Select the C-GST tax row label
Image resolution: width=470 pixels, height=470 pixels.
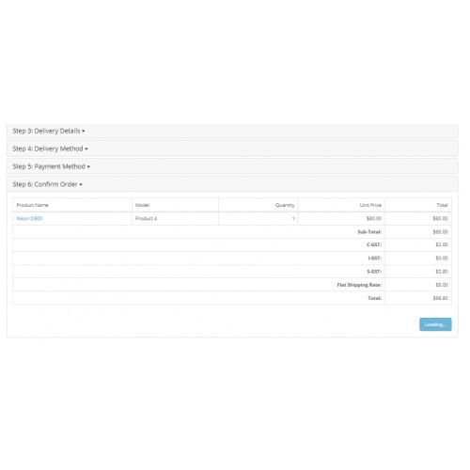(374, 244)
